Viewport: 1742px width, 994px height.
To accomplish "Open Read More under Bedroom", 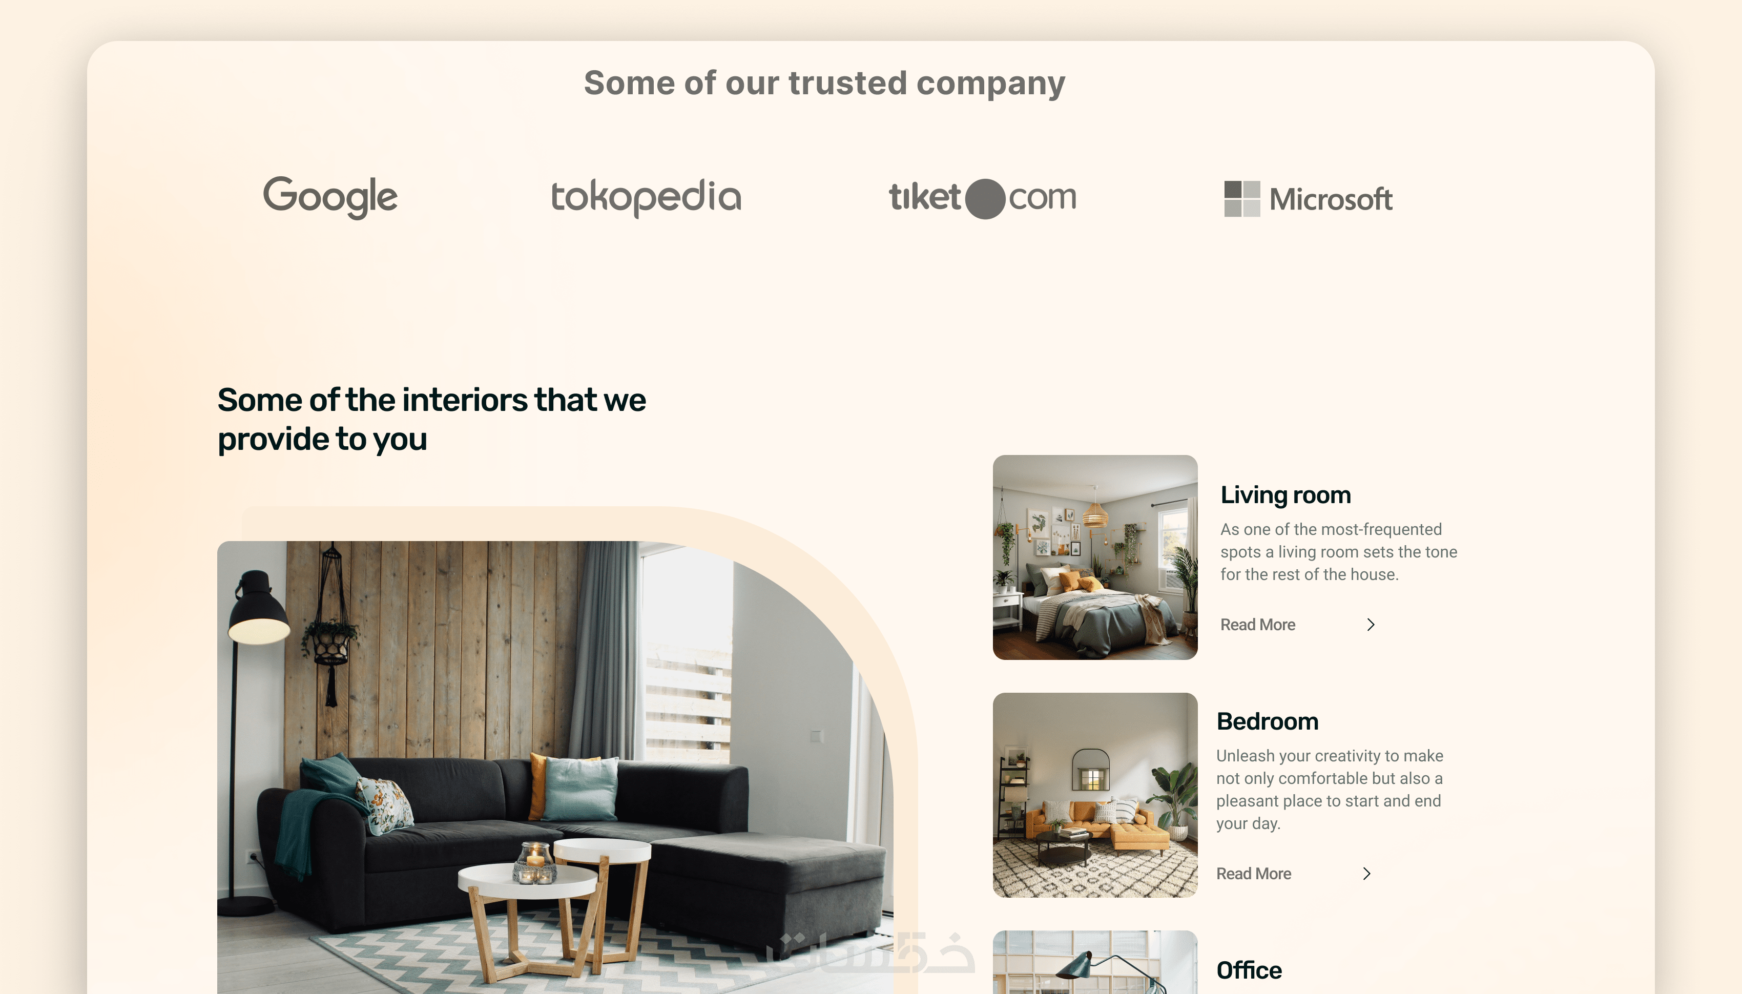I will pos(1253,874).
